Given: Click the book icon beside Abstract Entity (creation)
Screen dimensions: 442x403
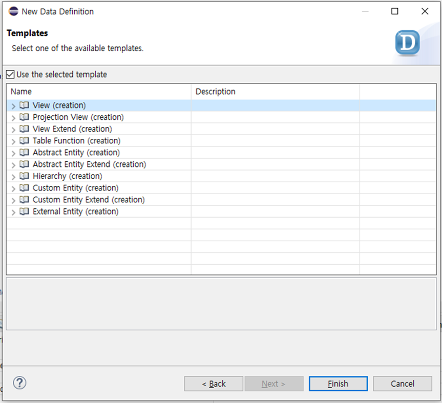Looking at the screenshot, I should (24, 153).
